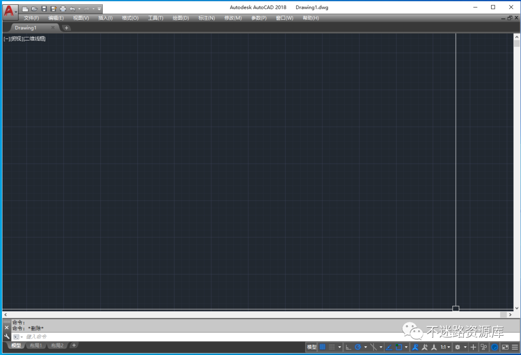Viewport: 521px width, 355px height.
Task: Open polar tracking angle dropdown
Action: click(366, 347)
